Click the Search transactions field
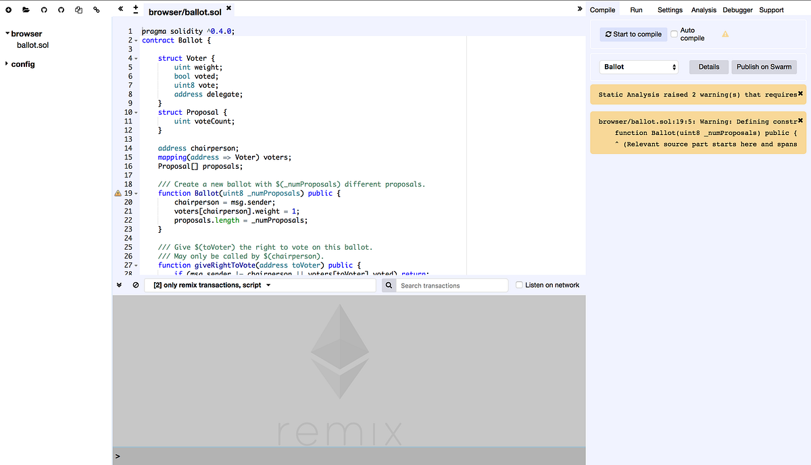The width and height of the screenshot is (811, 465). pyautogui.click(x=452, y=285)
